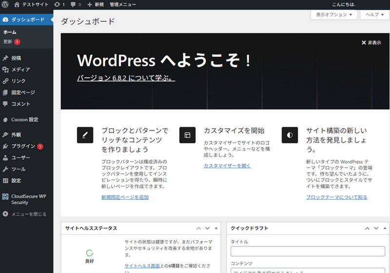Click the red badge next to プラグイン

[x=40, y=146]
